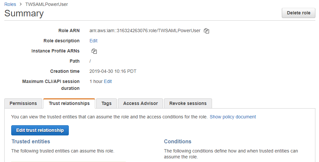Viewport: 319px width, 162px height.
Task: Copy the Instance Profile ARNs value
Action: pos(94,51)
